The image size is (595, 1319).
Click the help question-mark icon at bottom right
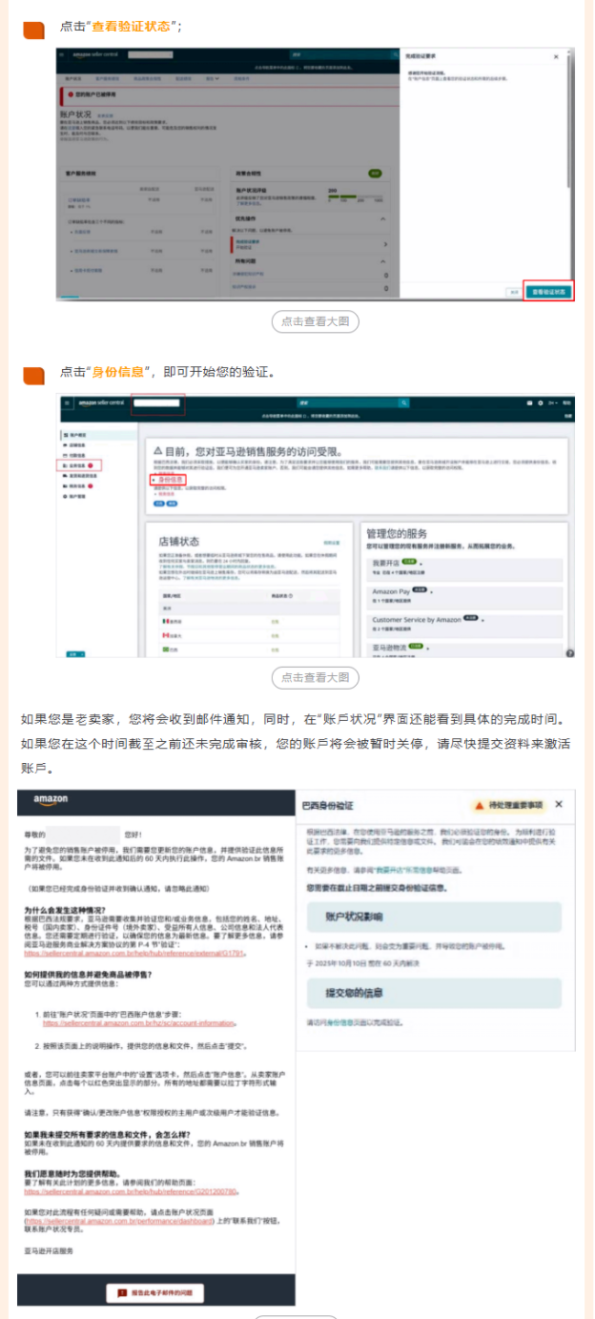(x=569, y=652)
